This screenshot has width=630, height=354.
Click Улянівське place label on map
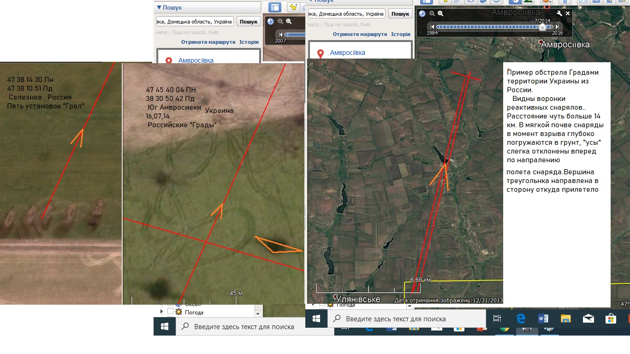357,300
